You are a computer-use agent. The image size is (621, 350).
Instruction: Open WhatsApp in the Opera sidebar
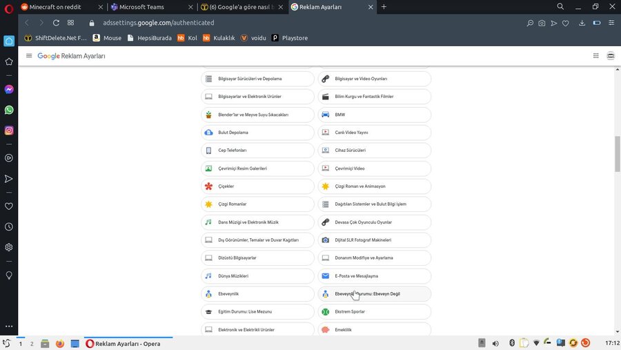(9, 110)
